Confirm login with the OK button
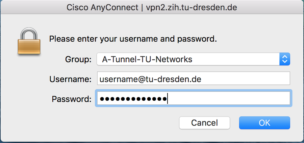This screenshot has width=304, height=143. pos(264,123)
